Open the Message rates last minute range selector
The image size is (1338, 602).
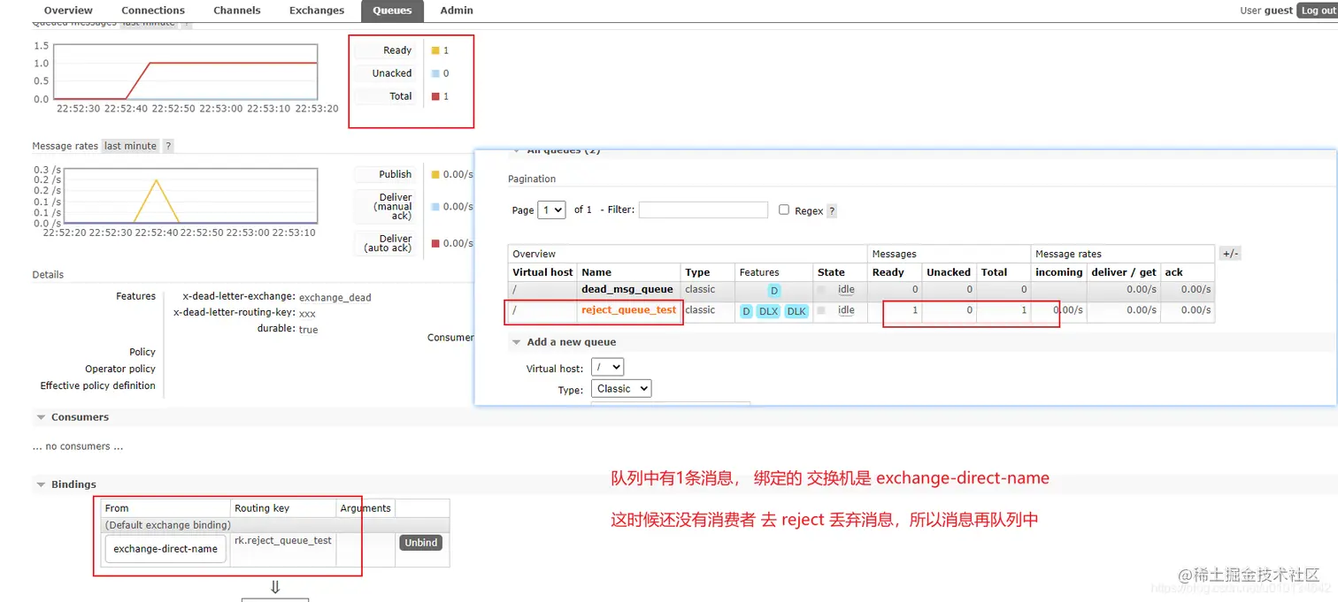pyautogui.click(x=130, y=146)
